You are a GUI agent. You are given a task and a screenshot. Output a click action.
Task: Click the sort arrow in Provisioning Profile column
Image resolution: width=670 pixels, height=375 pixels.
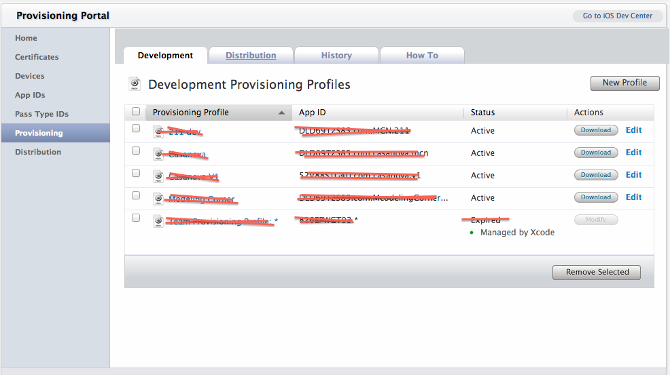[281, 113]
